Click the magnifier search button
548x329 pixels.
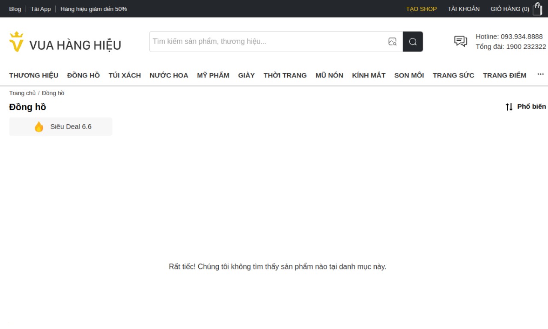click(413, 42)
